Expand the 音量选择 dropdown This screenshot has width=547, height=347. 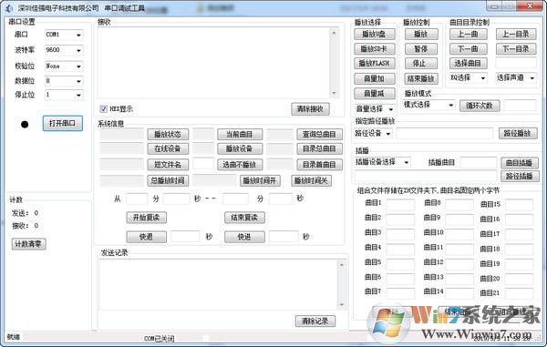pyautogui.click(x=375, y=109)
